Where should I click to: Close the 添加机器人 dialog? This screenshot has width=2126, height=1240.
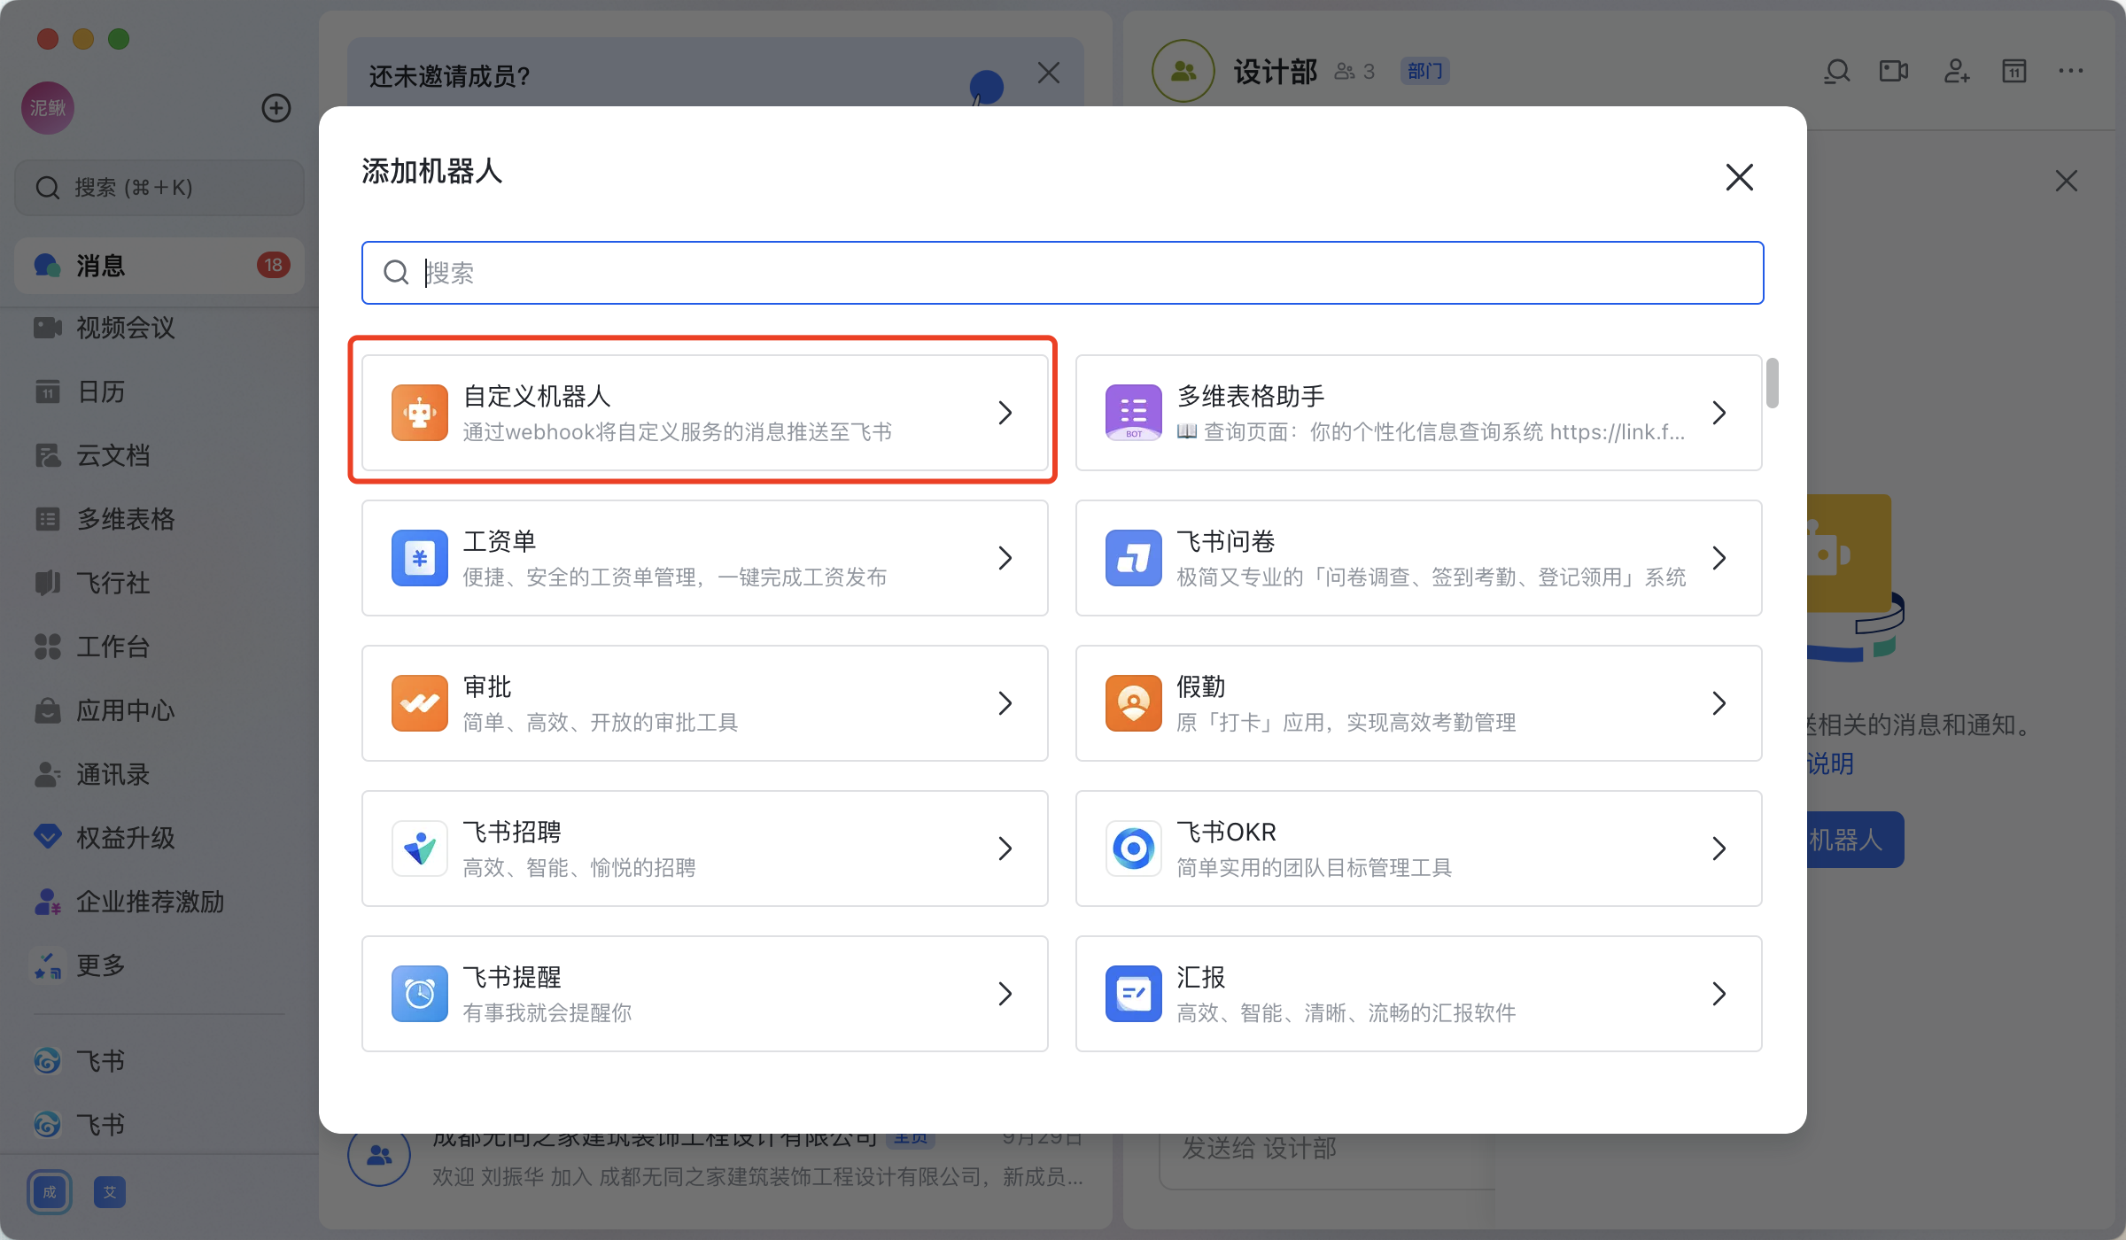(x=1739, y=177)
